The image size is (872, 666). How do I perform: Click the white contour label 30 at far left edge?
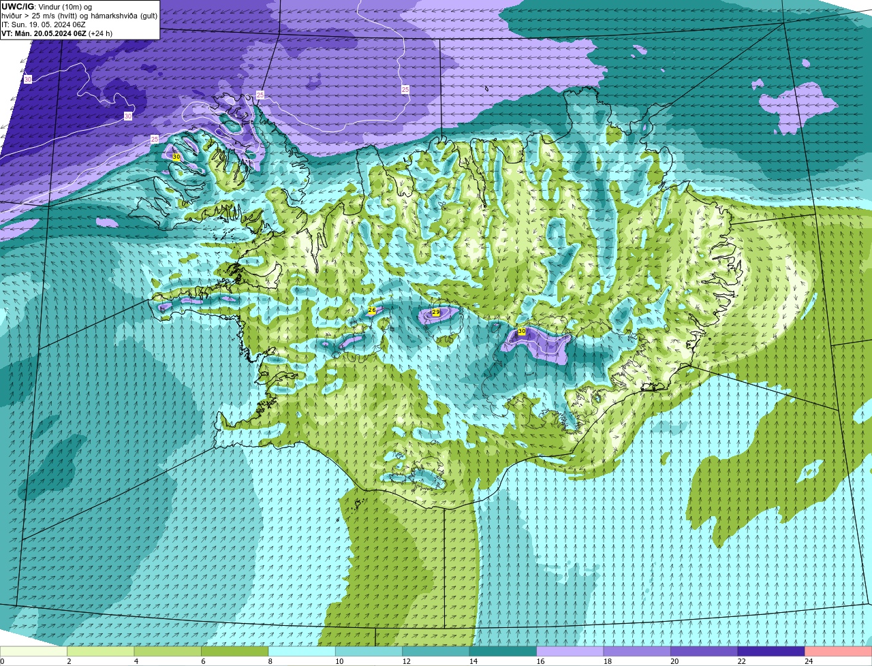pos(27,80)
